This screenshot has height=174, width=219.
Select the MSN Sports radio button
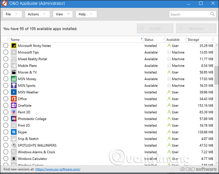click(6, 85)
